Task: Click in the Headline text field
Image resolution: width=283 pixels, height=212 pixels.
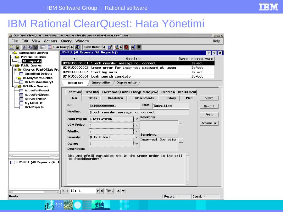Action: click(139, 112)
